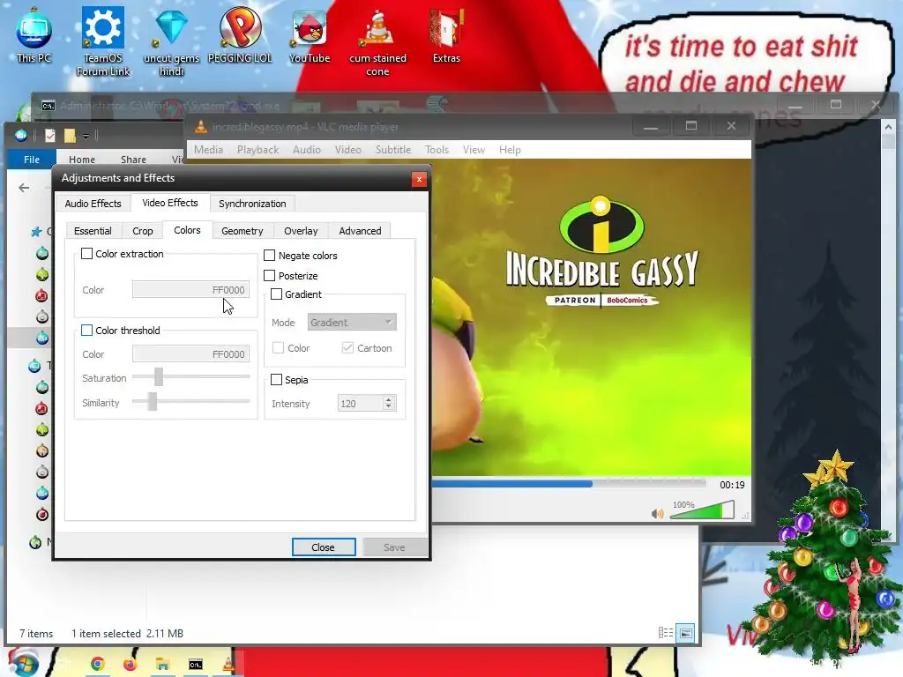Click the Start orb with Santa hat
903x677 pixels.
click(x=22, y=662)
